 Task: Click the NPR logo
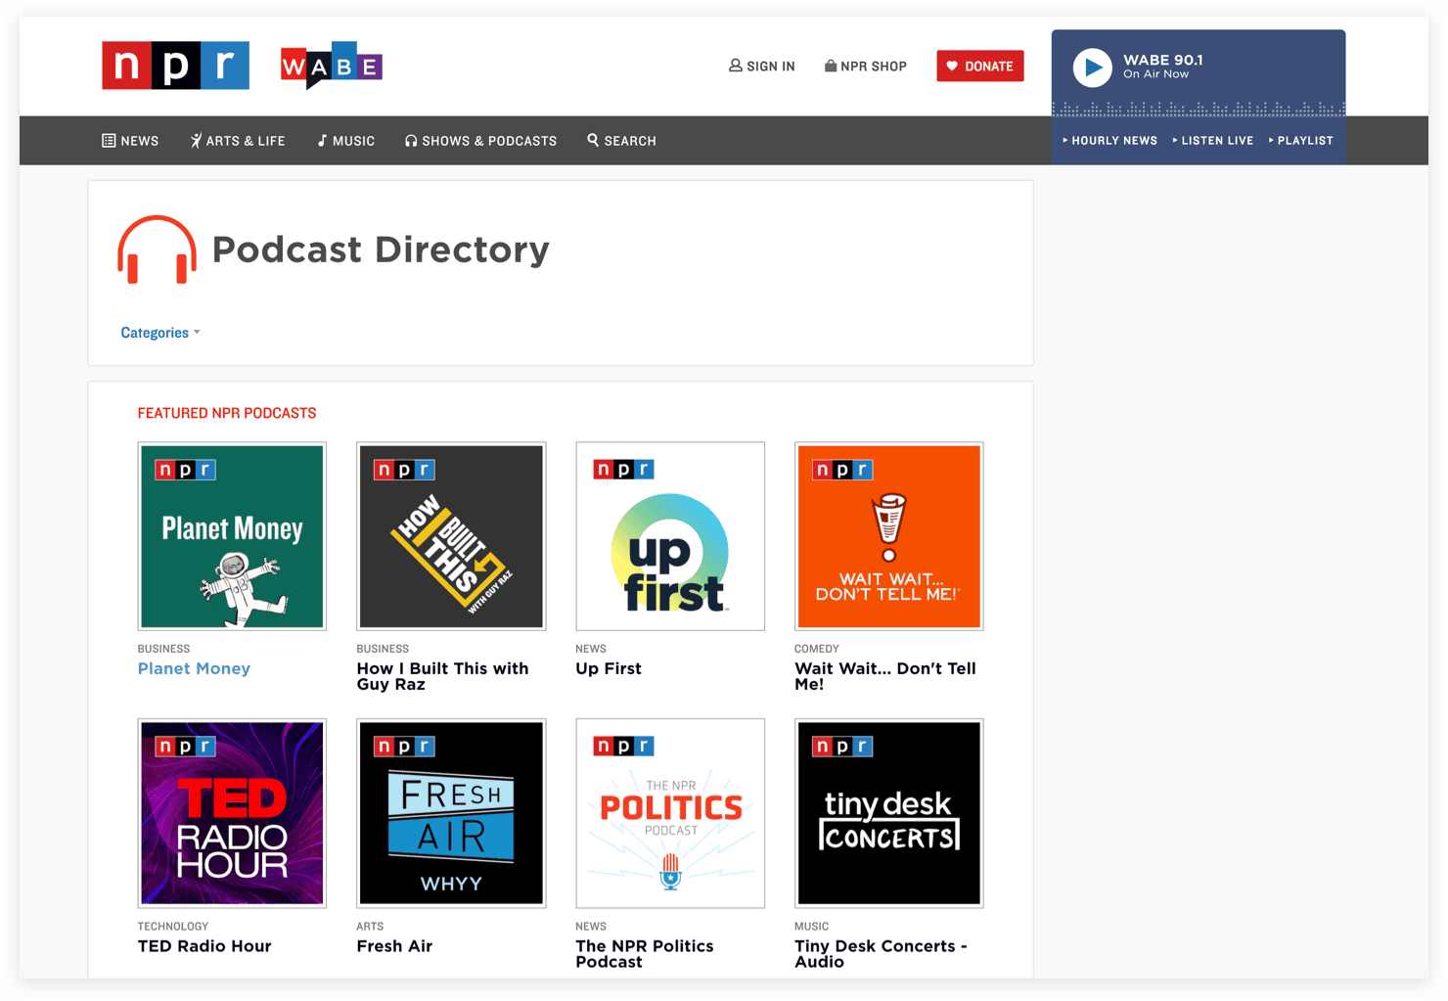pos(175,66)
